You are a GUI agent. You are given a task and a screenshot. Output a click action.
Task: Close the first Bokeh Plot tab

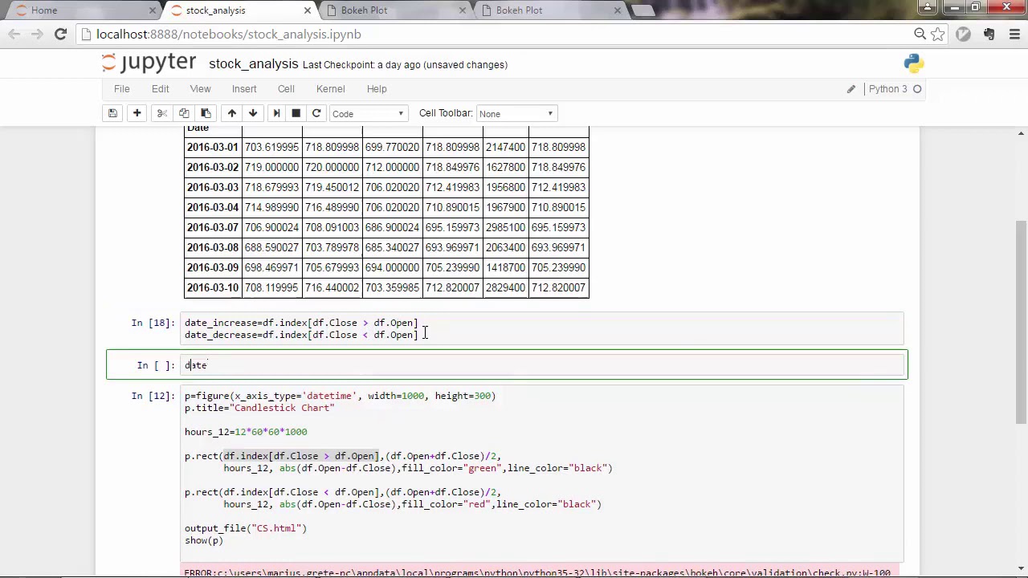pos(463,10)
